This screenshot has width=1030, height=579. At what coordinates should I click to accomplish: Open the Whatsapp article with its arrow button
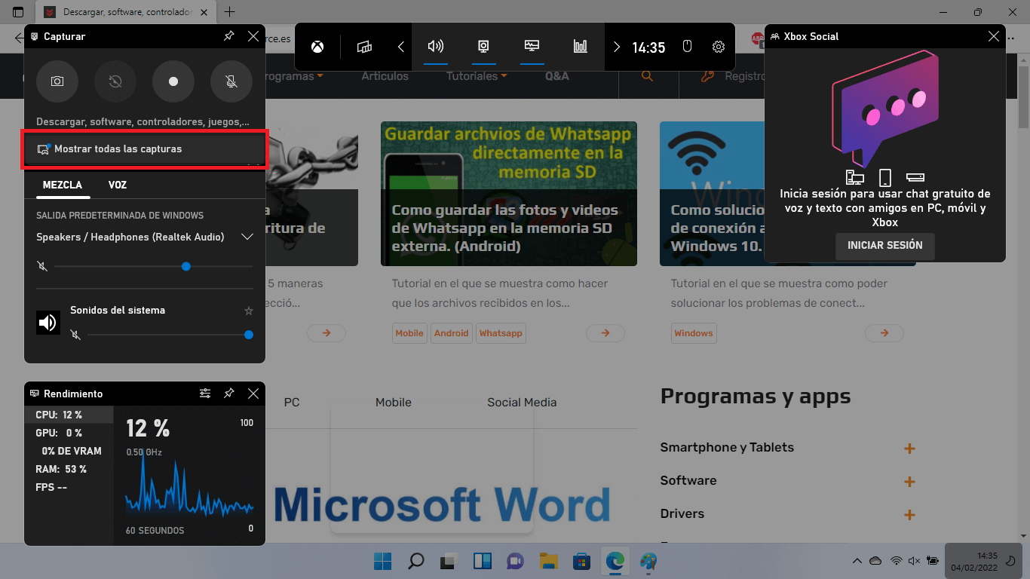pyautogui.click(x=605, y=332)
